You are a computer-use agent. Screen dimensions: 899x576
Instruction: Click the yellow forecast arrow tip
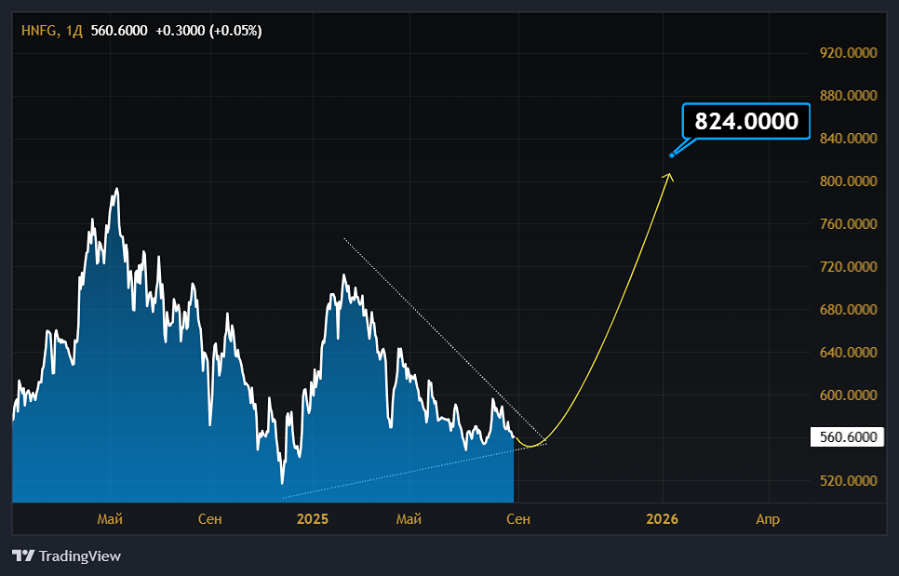tap(668, 176)
